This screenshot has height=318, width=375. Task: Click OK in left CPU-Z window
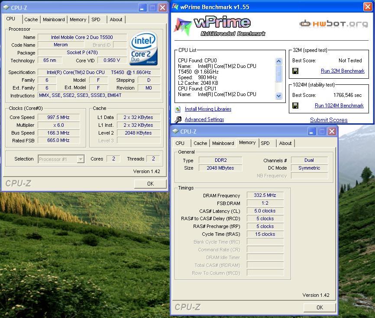pos(150,184)
